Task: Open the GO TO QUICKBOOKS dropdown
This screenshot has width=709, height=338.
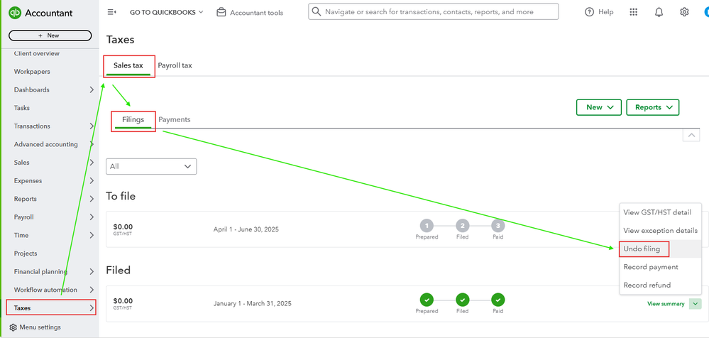Action: click(x=166, y=12)
